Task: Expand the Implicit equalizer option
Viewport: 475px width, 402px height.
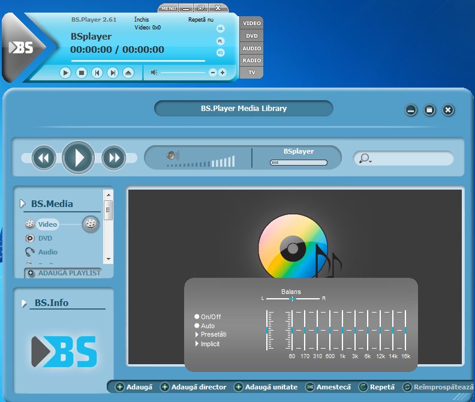Action: pyautogui.click(x=208, y=344)
